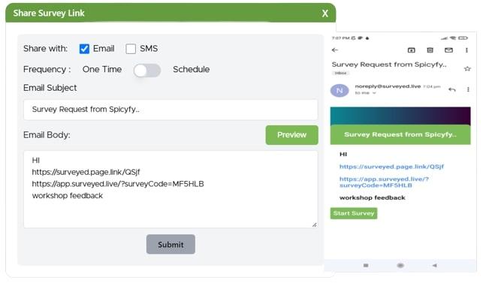Toggle frequency switch to Schedule
The width and height of the screenshot is (486, 289).
(x=147, y=71)
